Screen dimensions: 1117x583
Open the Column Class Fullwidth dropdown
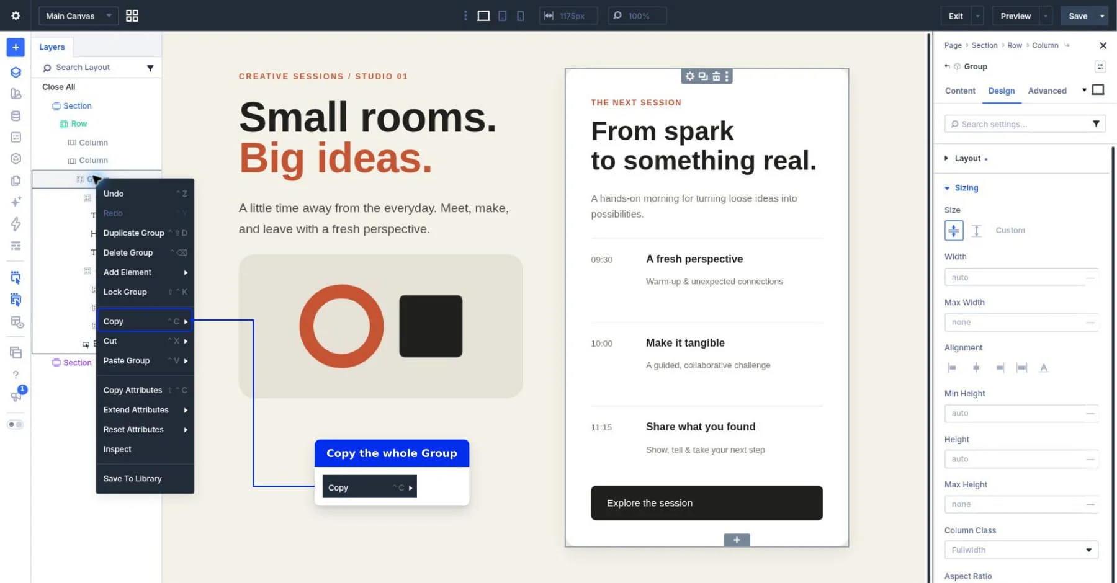1021,550
